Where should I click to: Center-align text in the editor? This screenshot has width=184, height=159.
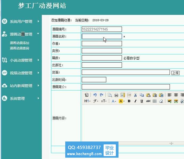click(176, 95)
